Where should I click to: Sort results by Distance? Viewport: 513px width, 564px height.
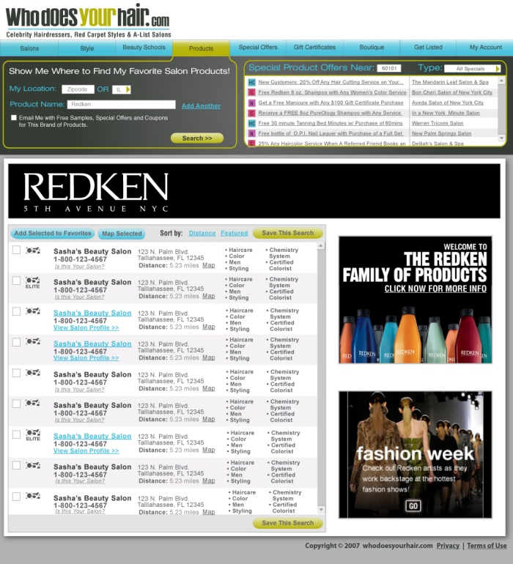202,233
